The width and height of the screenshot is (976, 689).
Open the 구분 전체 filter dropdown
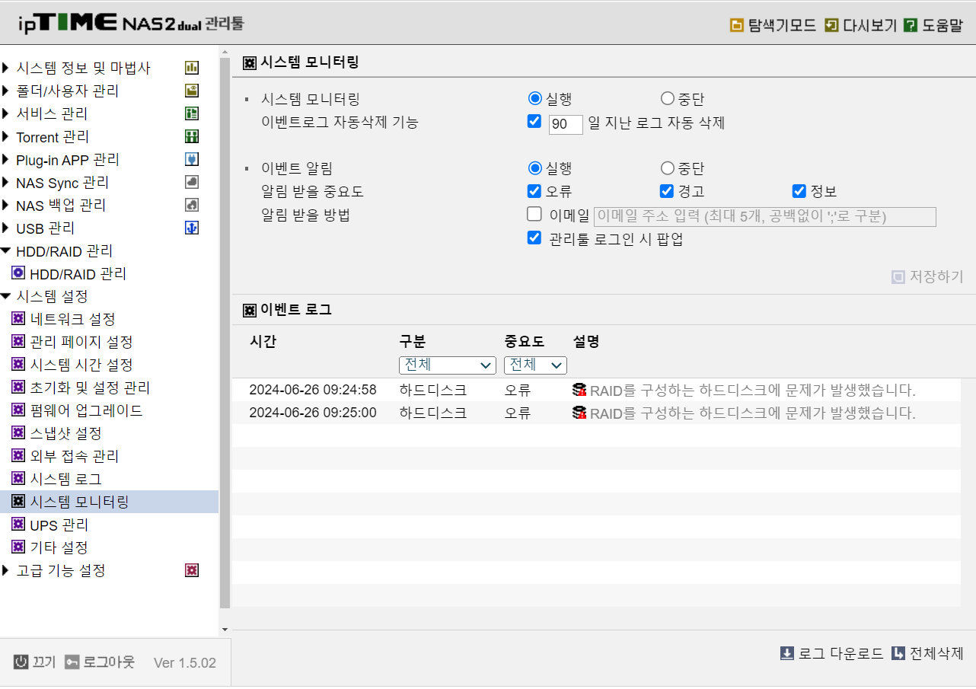(448, 365)
